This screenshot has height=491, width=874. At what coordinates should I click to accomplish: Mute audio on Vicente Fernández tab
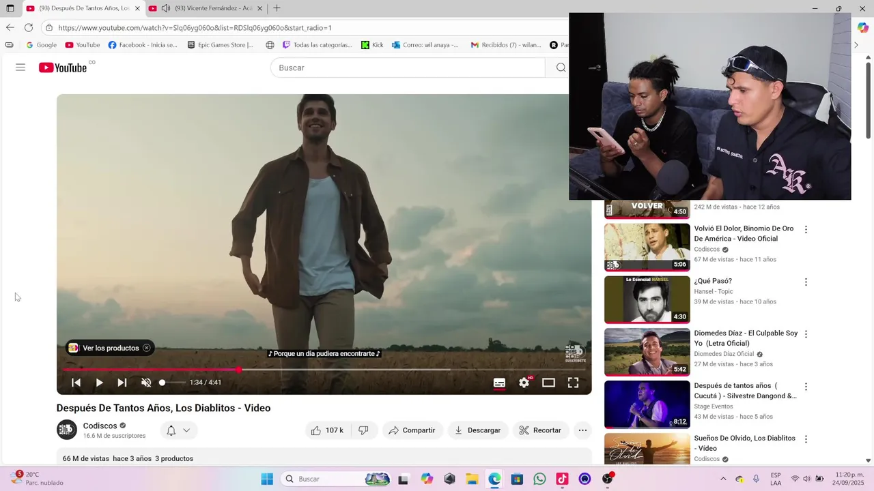(166, 8)
